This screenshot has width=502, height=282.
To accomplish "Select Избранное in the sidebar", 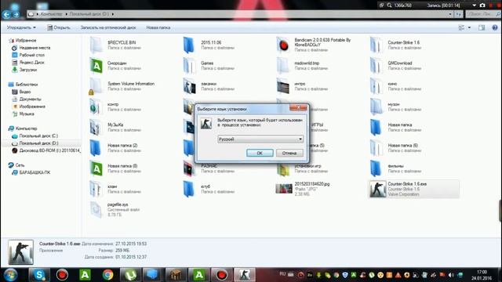I will click(x=26, y=40).
